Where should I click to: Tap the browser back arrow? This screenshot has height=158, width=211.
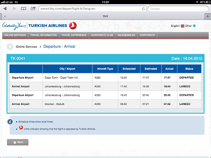[5, 9]
